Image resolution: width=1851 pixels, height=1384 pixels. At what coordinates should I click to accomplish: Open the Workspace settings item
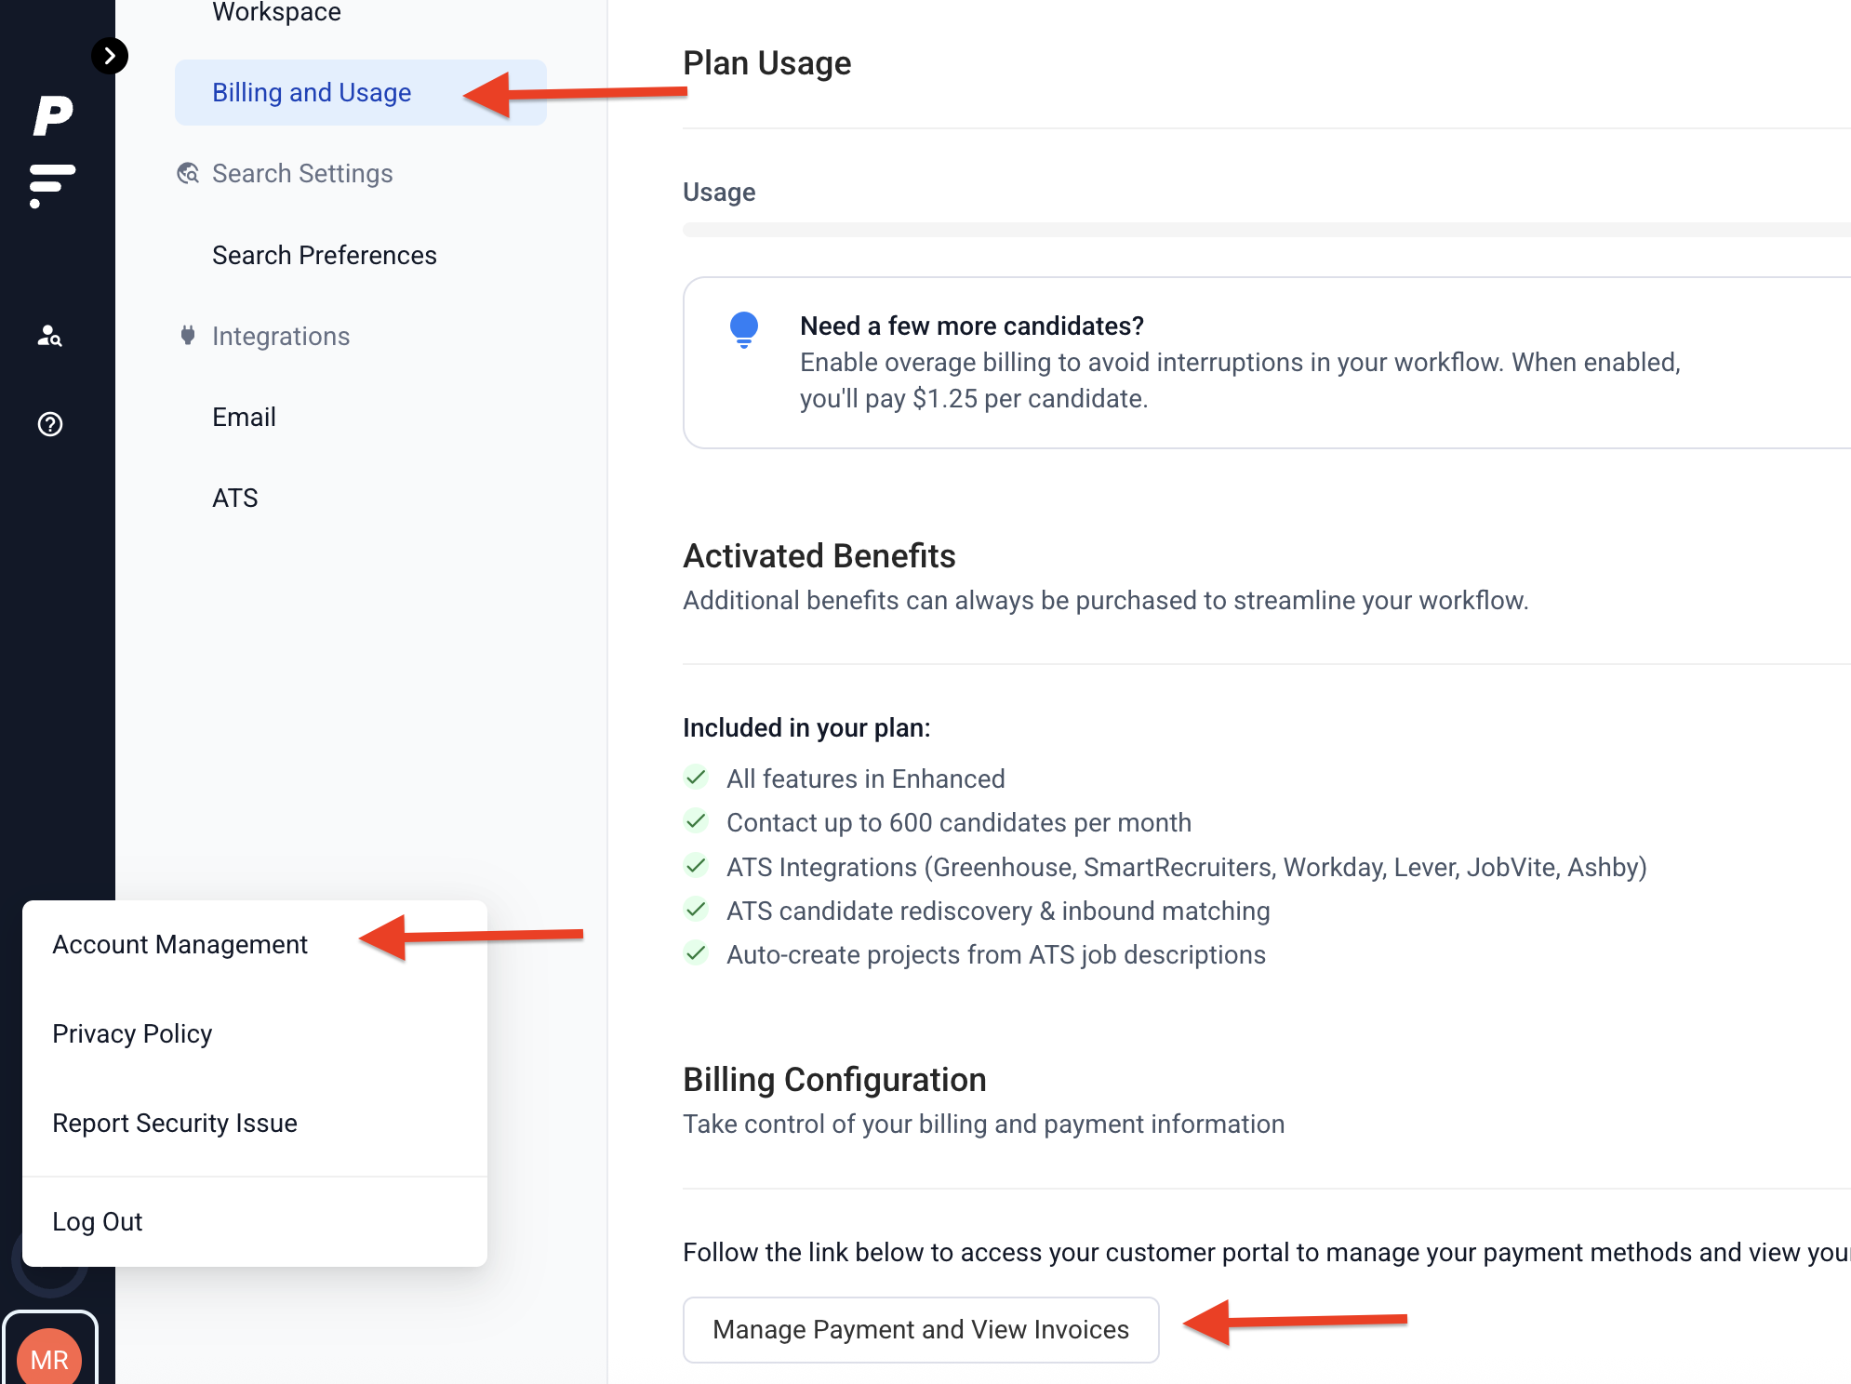click(x=276, y=12)
